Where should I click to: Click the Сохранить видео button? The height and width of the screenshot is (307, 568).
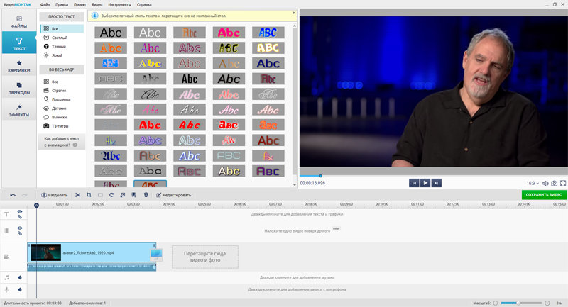point(543,194)
